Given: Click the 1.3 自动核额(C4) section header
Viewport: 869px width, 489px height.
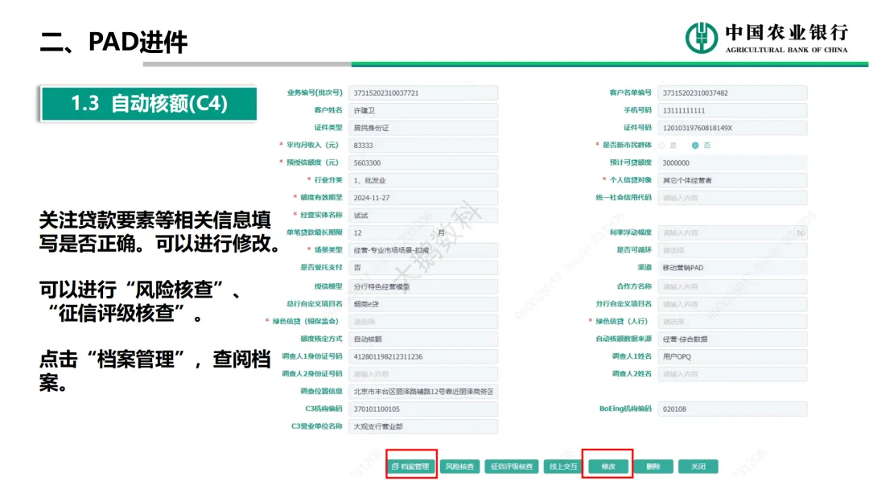Looking at the screenshot, I should tap(149, 104).
